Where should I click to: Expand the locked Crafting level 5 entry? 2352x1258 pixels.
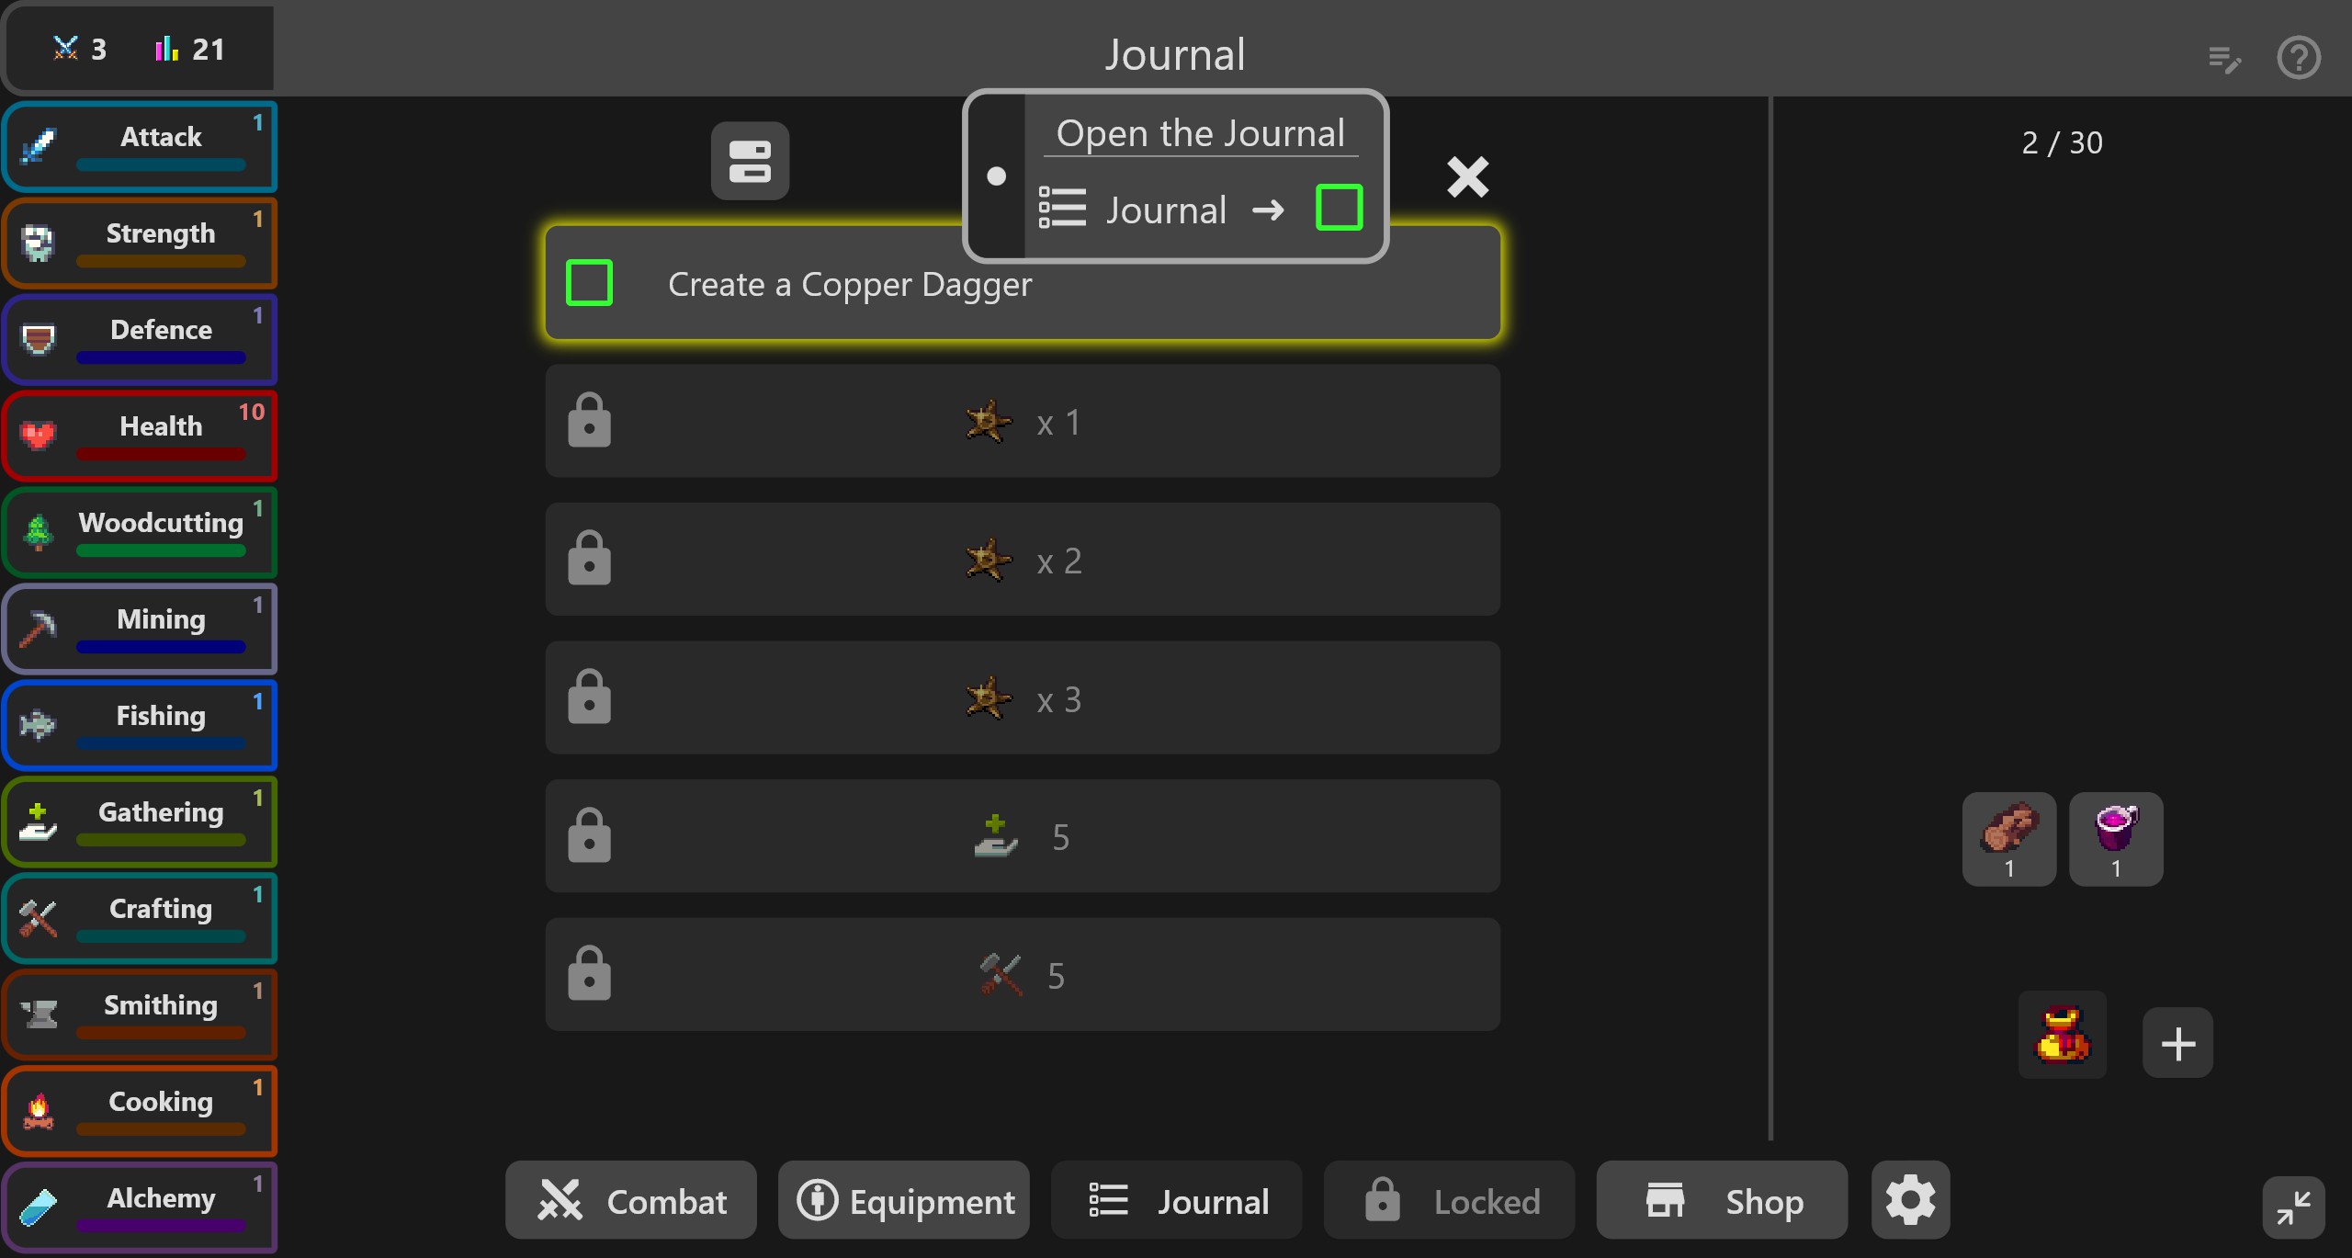[1022, 975]
